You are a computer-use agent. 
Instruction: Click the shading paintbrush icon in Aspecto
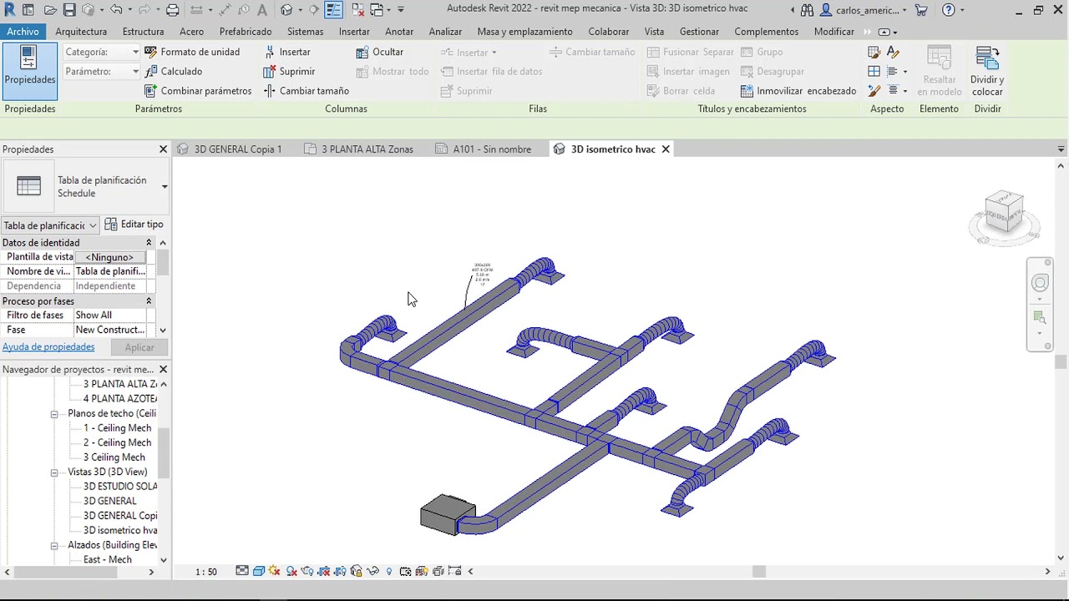point(874,52)
